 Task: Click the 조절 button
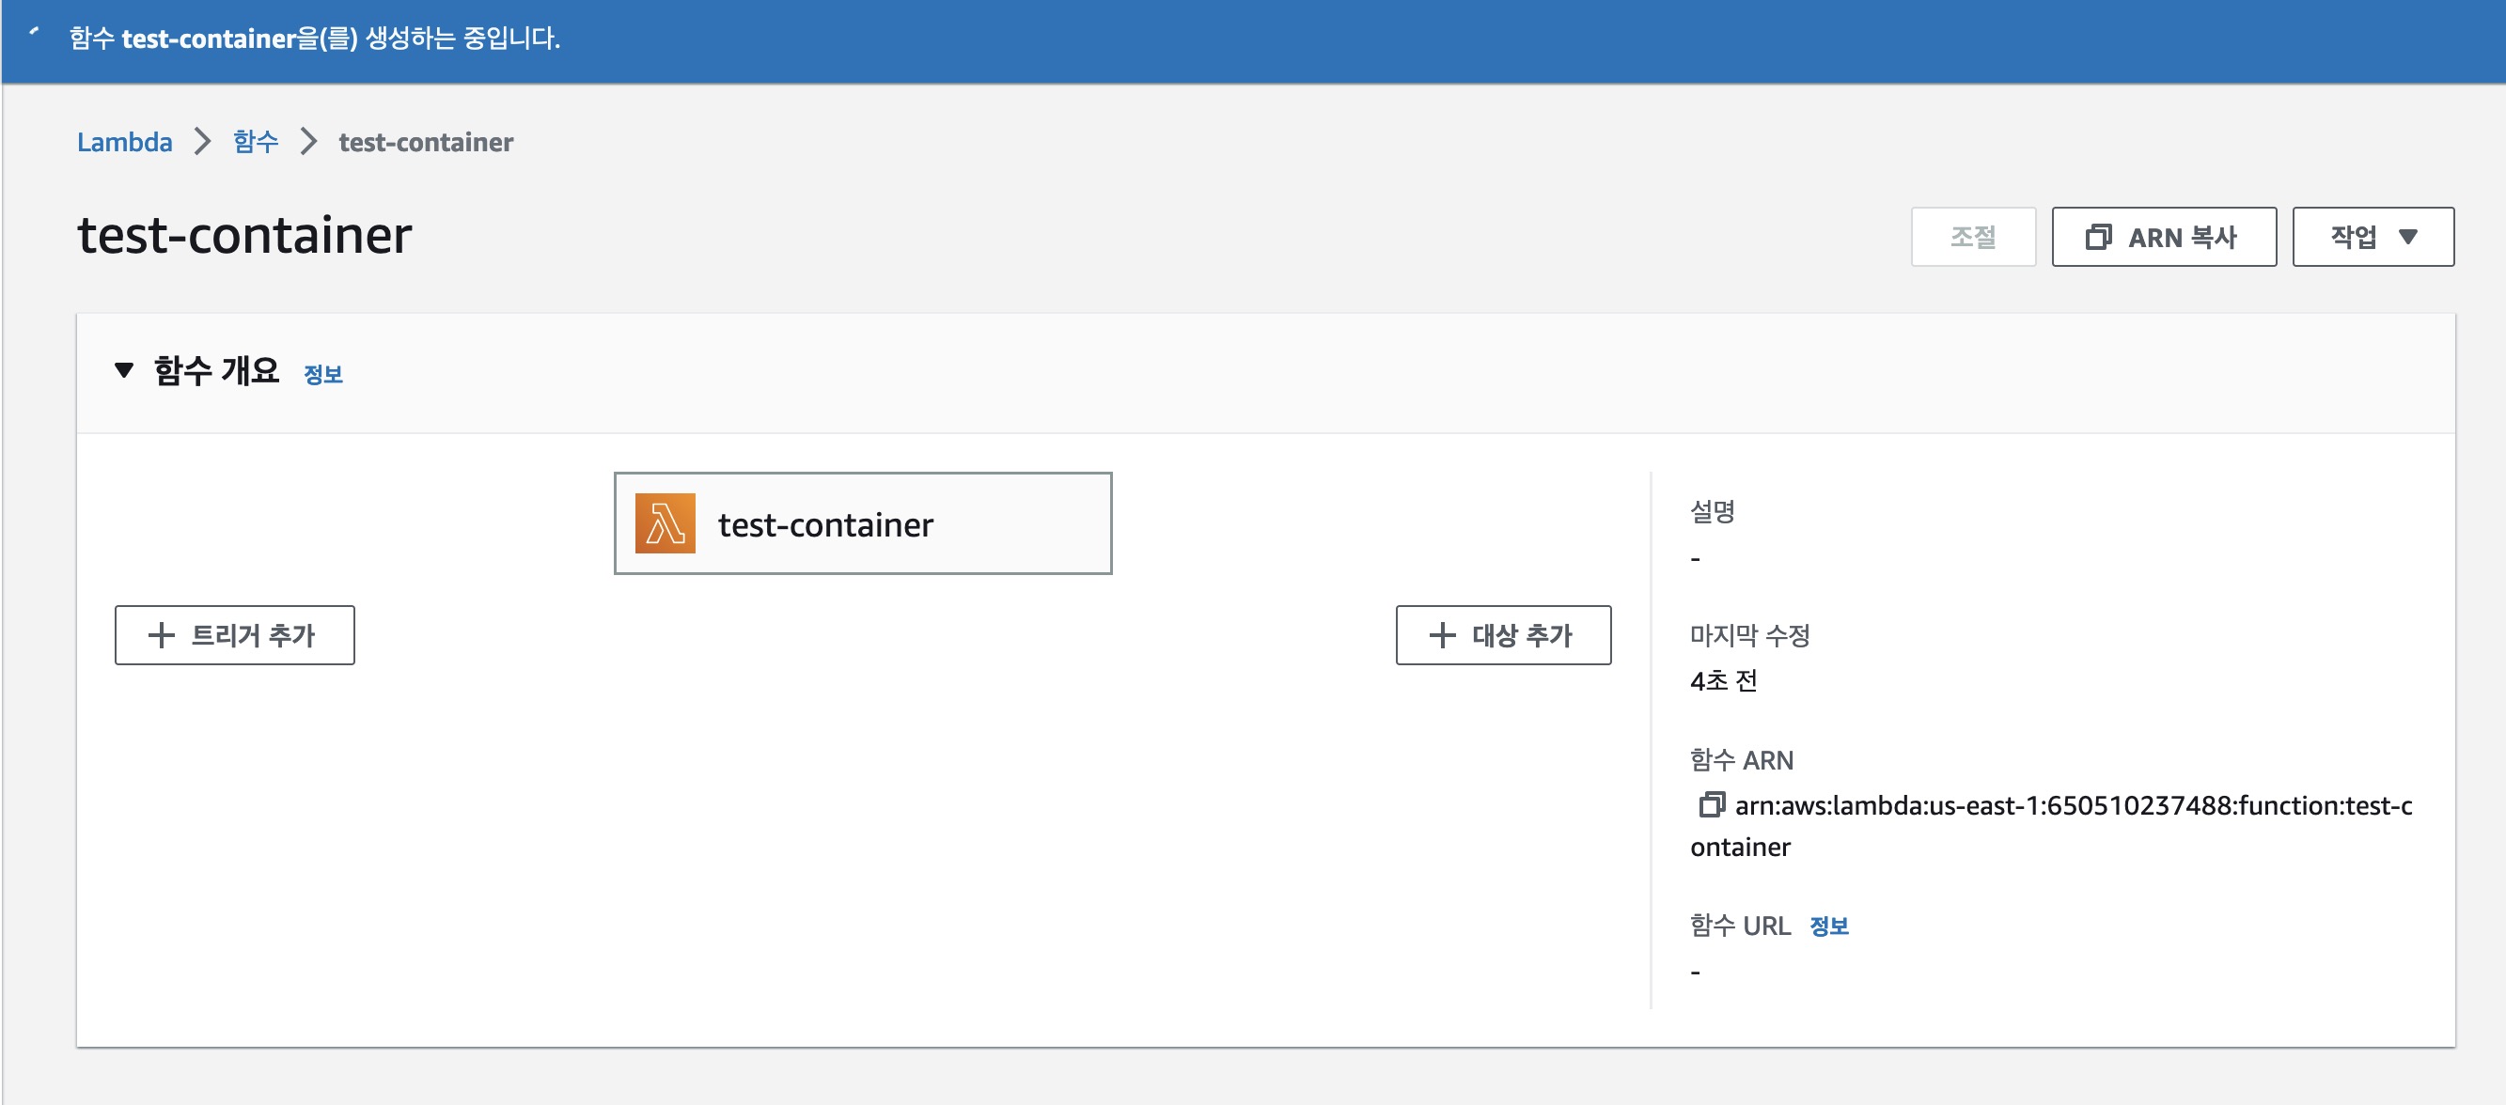click(x=1972, y=237)
